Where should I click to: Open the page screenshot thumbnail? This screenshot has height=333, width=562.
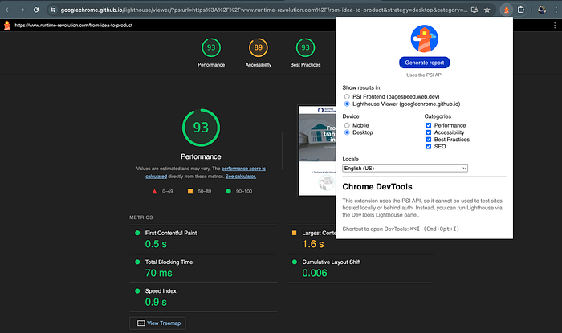[x=317, y=150]
